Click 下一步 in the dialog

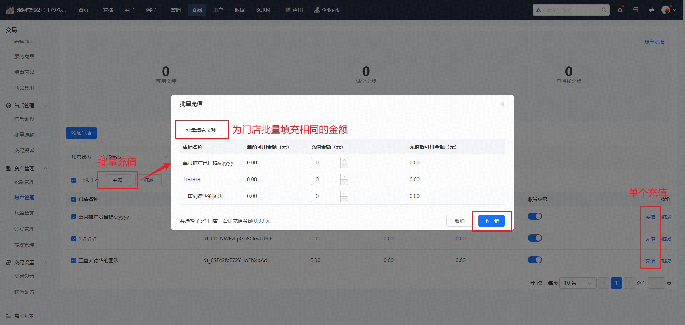pyautogui.click(x=492, y=221)
